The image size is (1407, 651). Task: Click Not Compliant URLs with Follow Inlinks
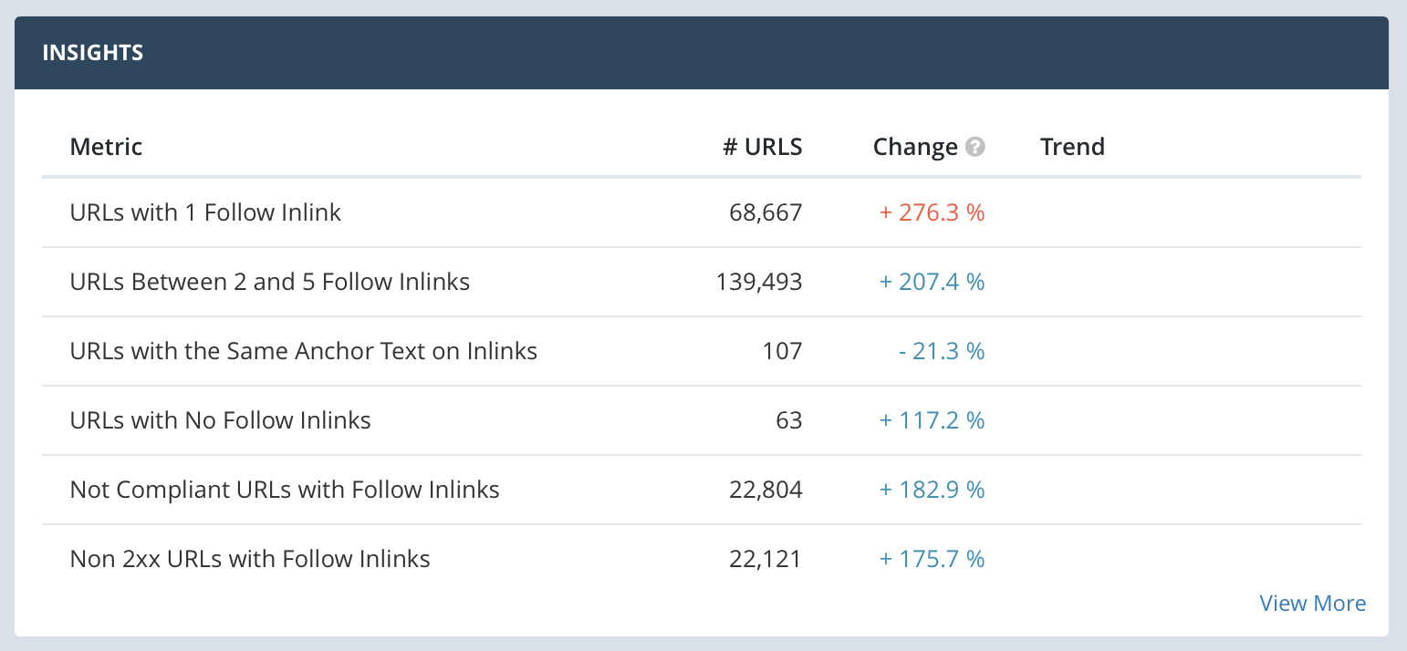pyautogui.click(x=284, y=490)
